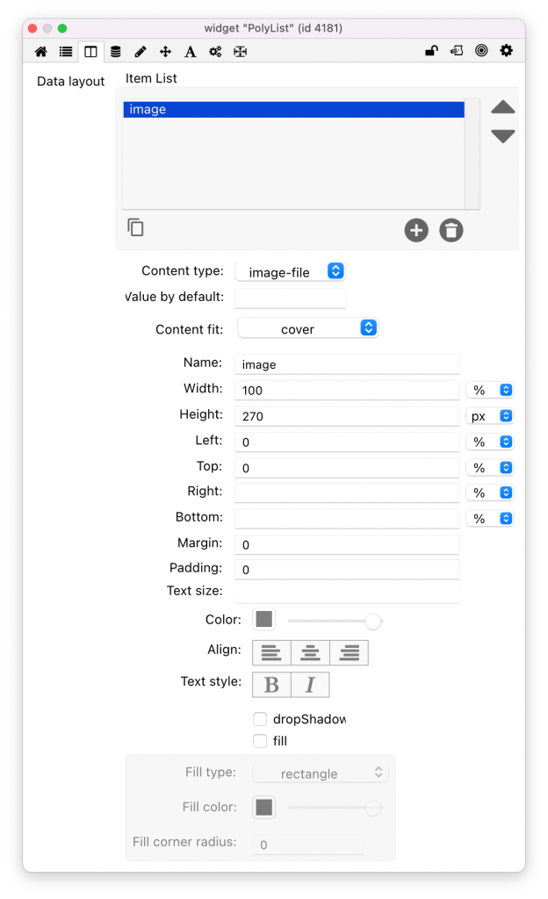The width and height of the screenshot is (548, 899).
Task: Open the Content fit dropdown
Action: click(x=308, y=328)
